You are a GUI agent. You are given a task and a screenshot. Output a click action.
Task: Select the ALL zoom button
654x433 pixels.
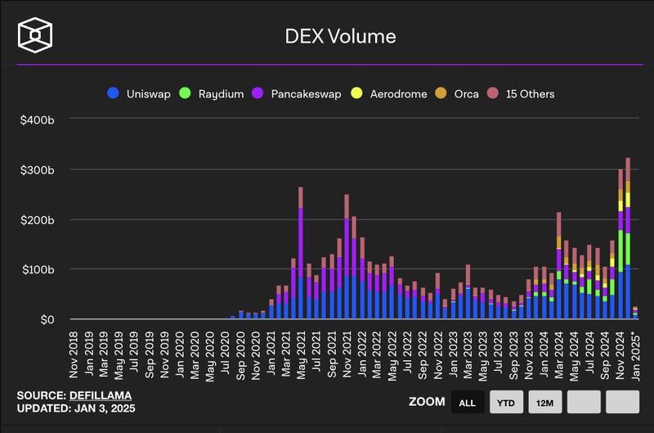point(468,402)
